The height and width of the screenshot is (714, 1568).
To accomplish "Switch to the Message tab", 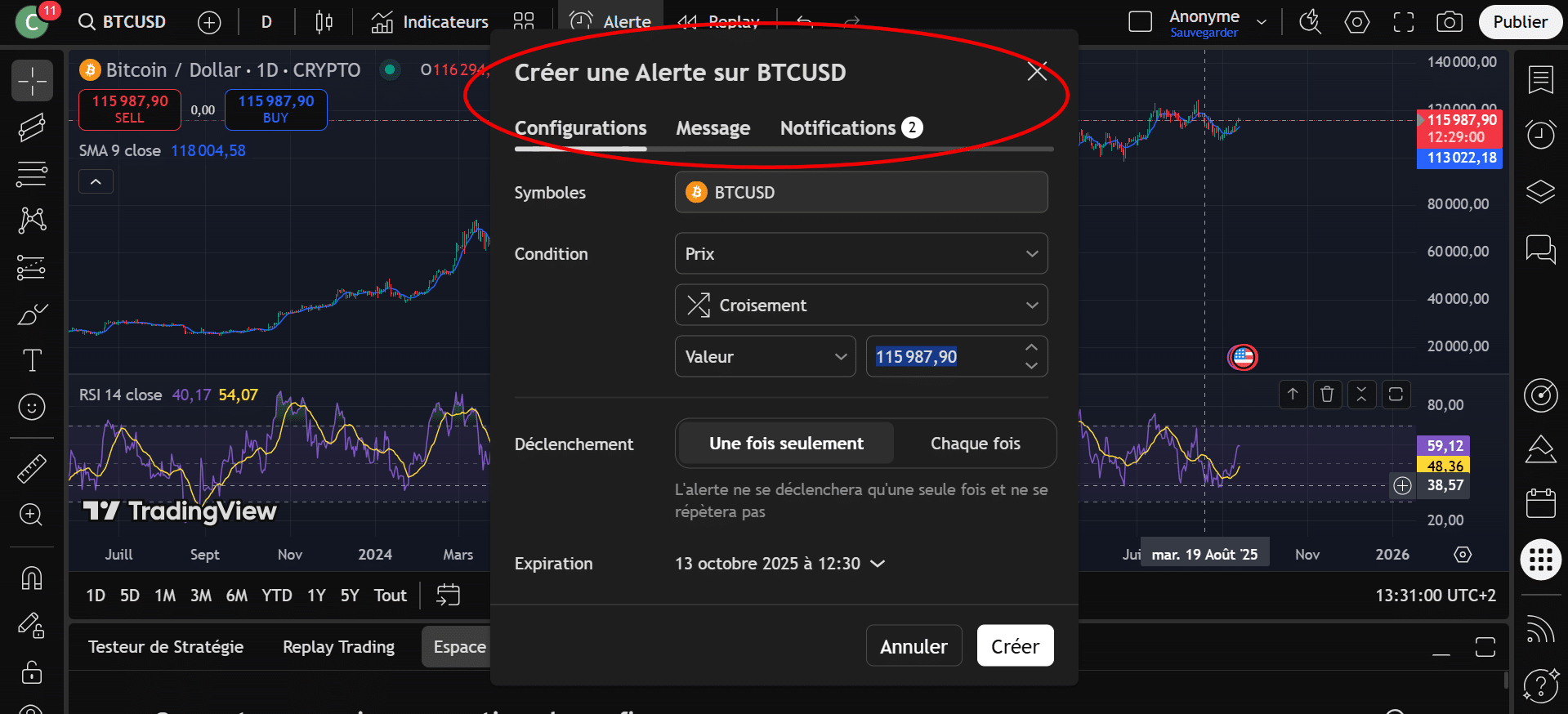I will tap(713, 128).
